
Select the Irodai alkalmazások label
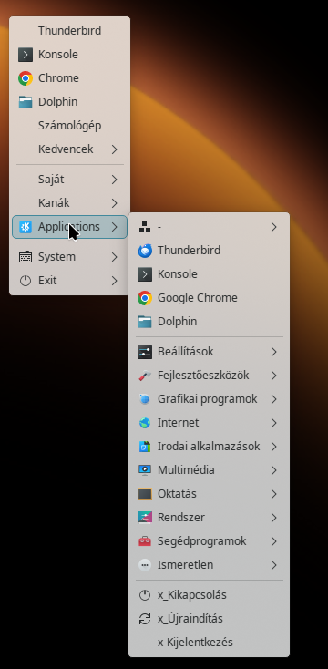click(x=209, y=447)
